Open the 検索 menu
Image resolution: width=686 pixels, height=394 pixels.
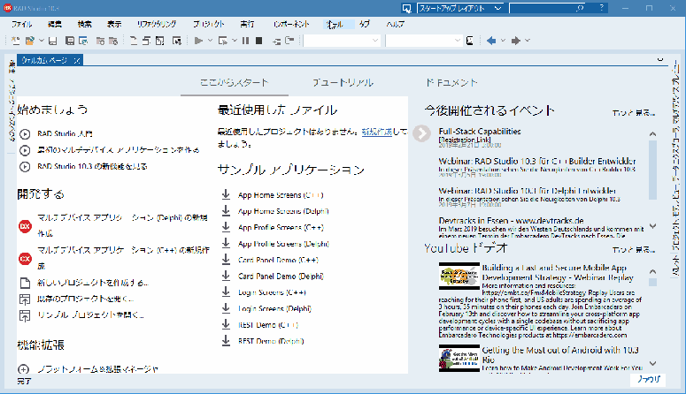[84, 25]
